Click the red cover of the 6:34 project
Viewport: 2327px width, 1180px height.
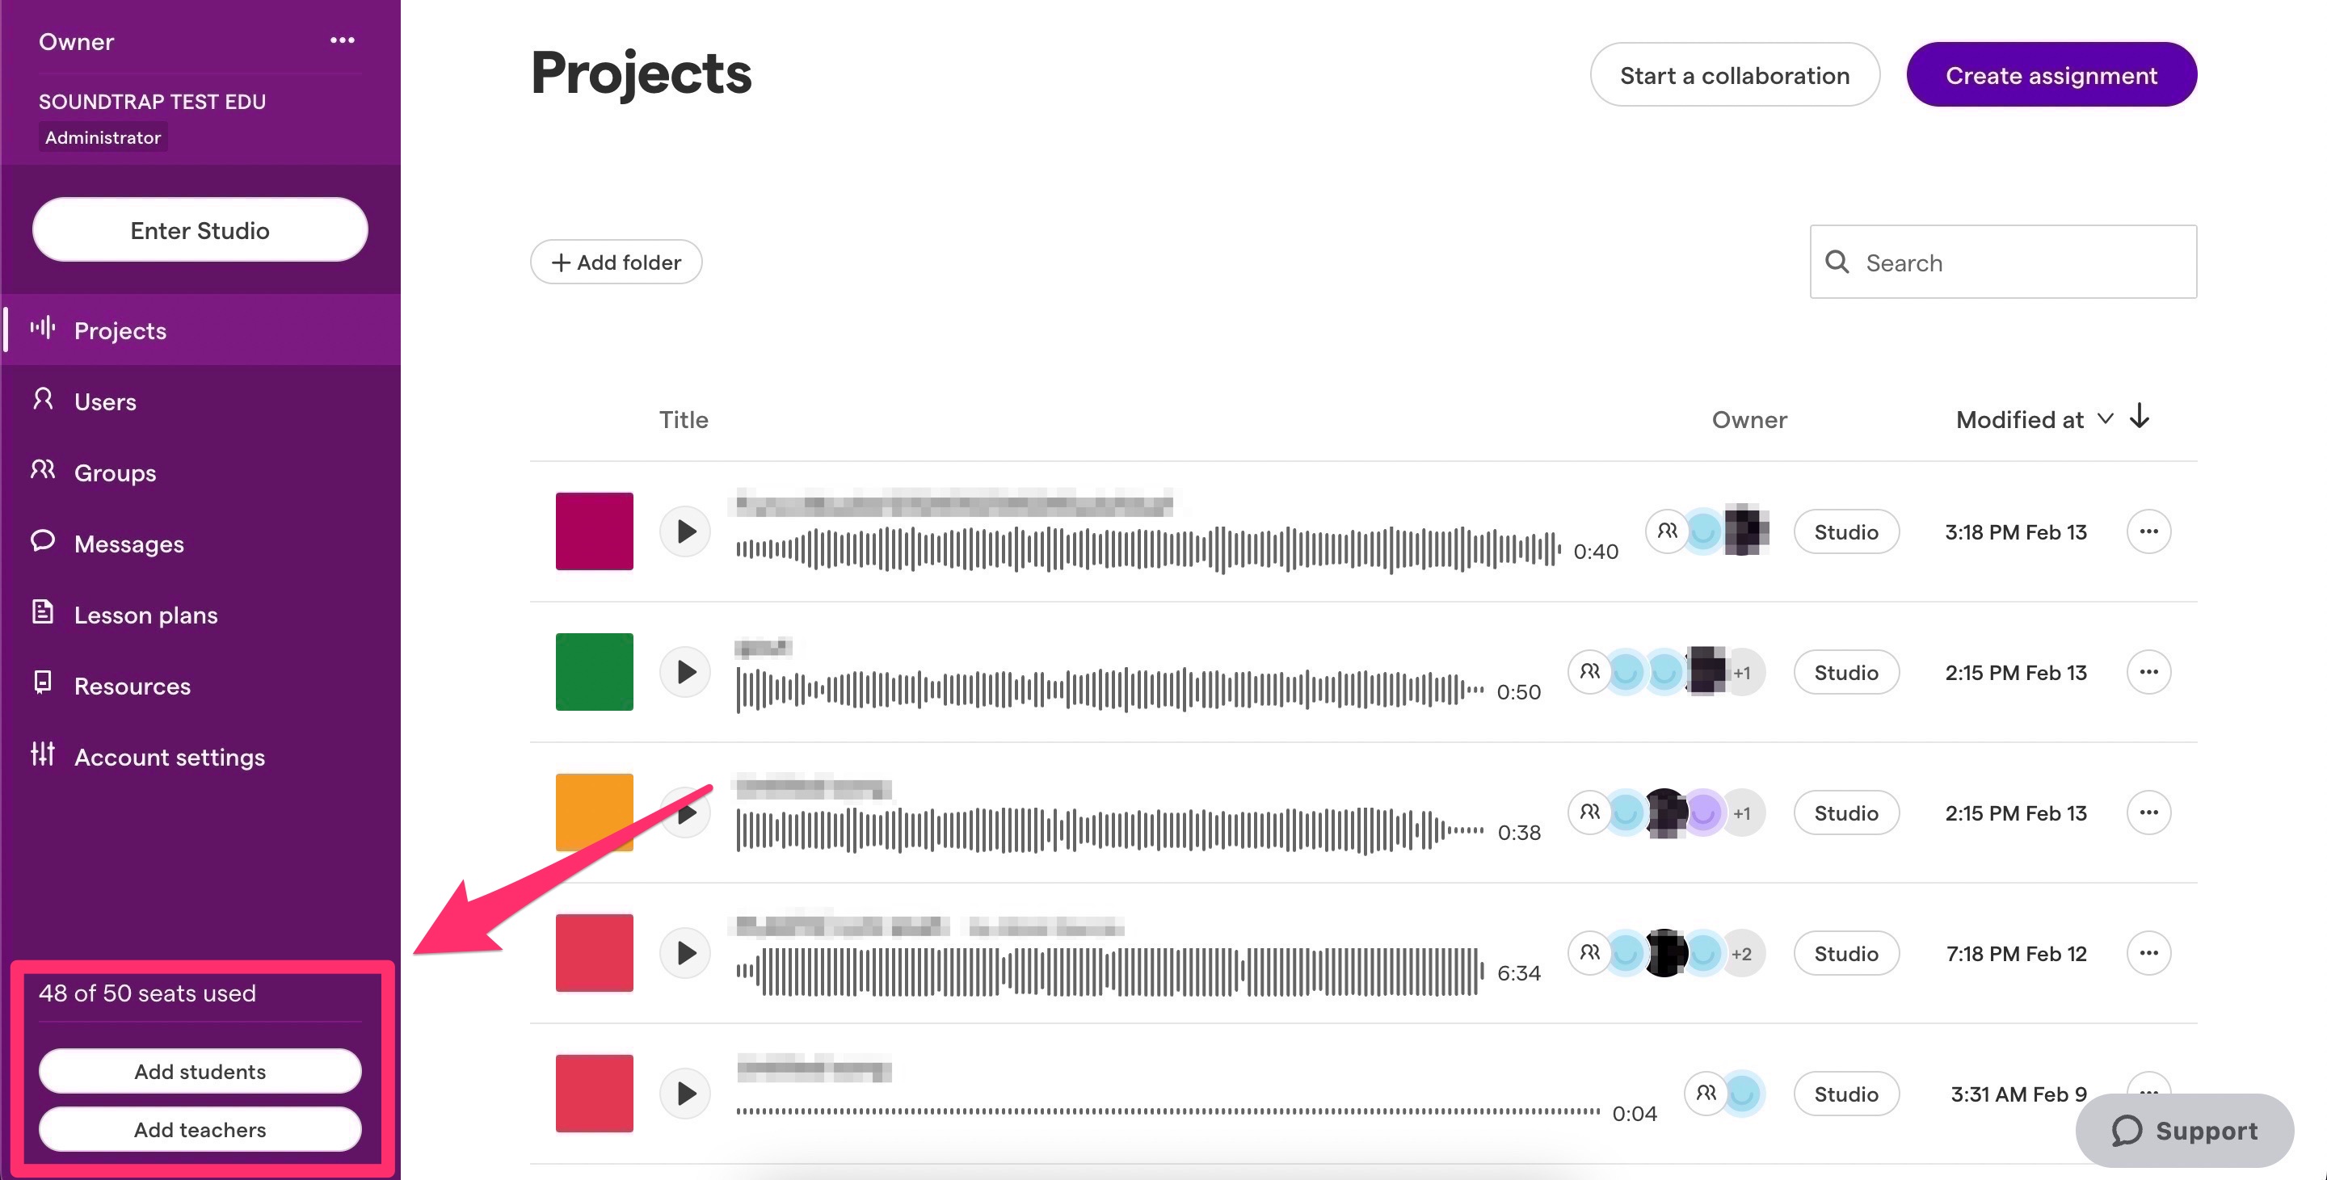point(595,952)
